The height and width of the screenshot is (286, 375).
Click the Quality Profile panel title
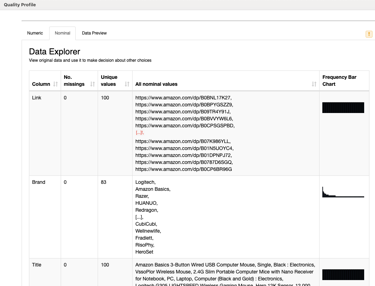click(20, 5)
